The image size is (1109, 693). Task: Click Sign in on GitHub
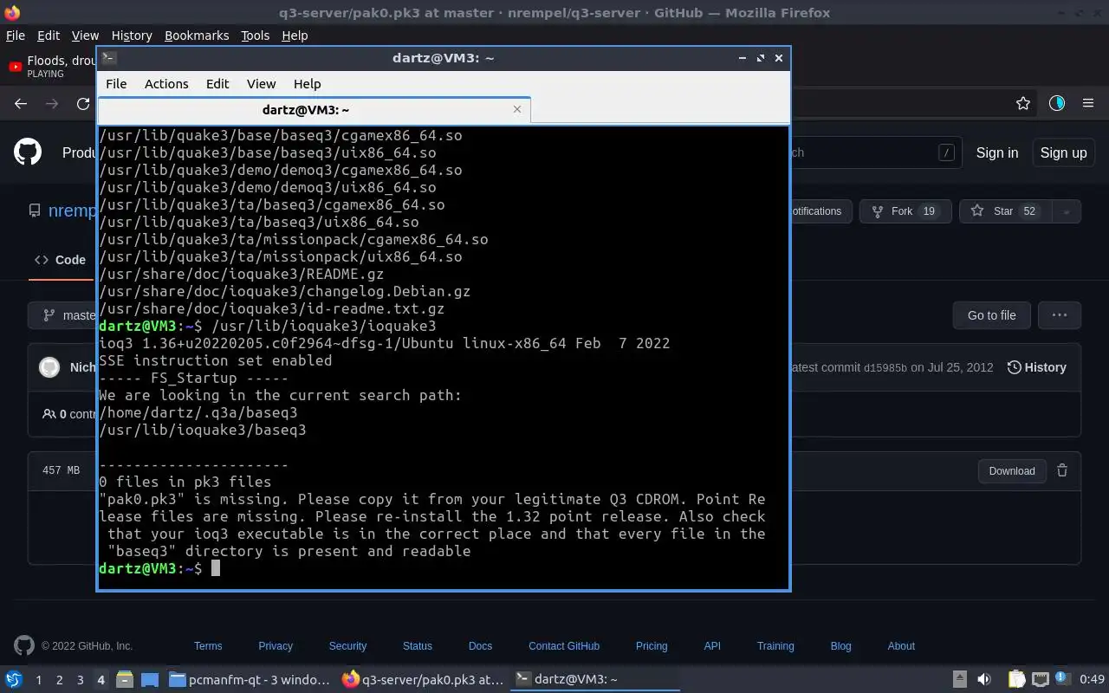(996, 152)
